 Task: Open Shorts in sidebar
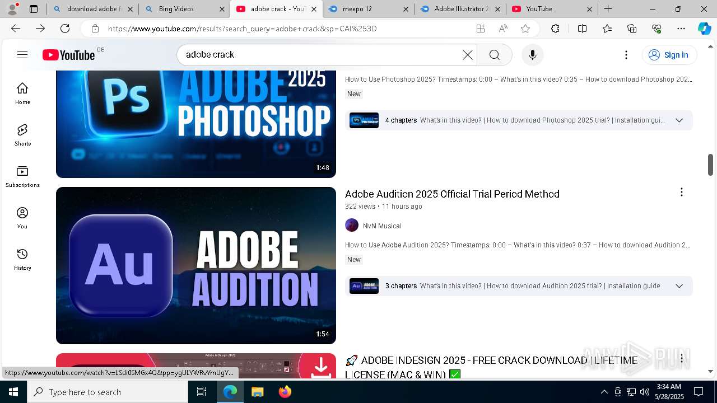point(22,135)
